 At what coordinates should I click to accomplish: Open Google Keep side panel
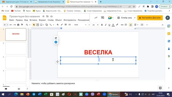[169, 33]
